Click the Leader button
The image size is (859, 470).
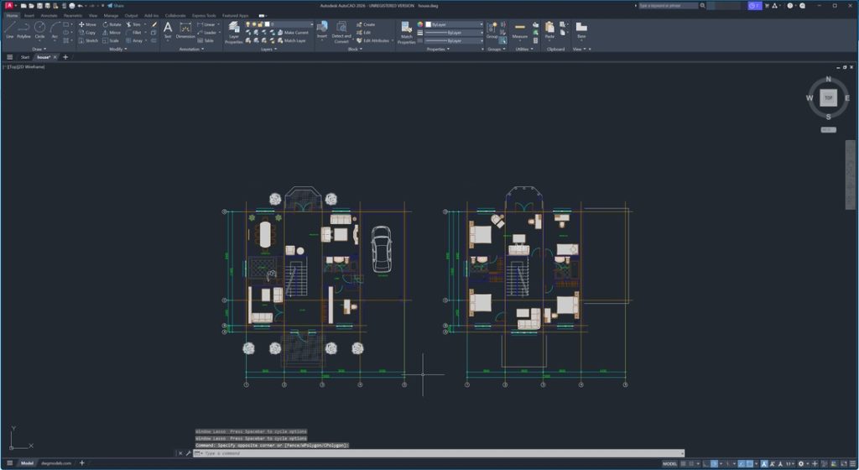click(206, 33)
